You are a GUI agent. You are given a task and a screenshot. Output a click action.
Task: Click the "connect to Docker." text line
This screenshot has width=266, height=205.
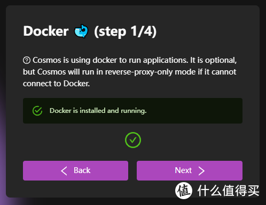click(x=56, y=84)
